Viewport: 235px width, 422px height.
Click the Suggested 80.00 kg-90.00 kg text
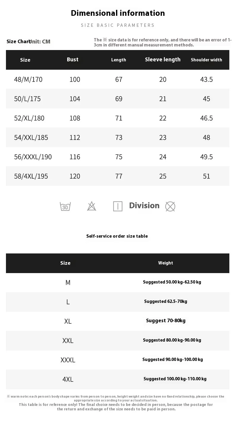(x=172, y=340)
